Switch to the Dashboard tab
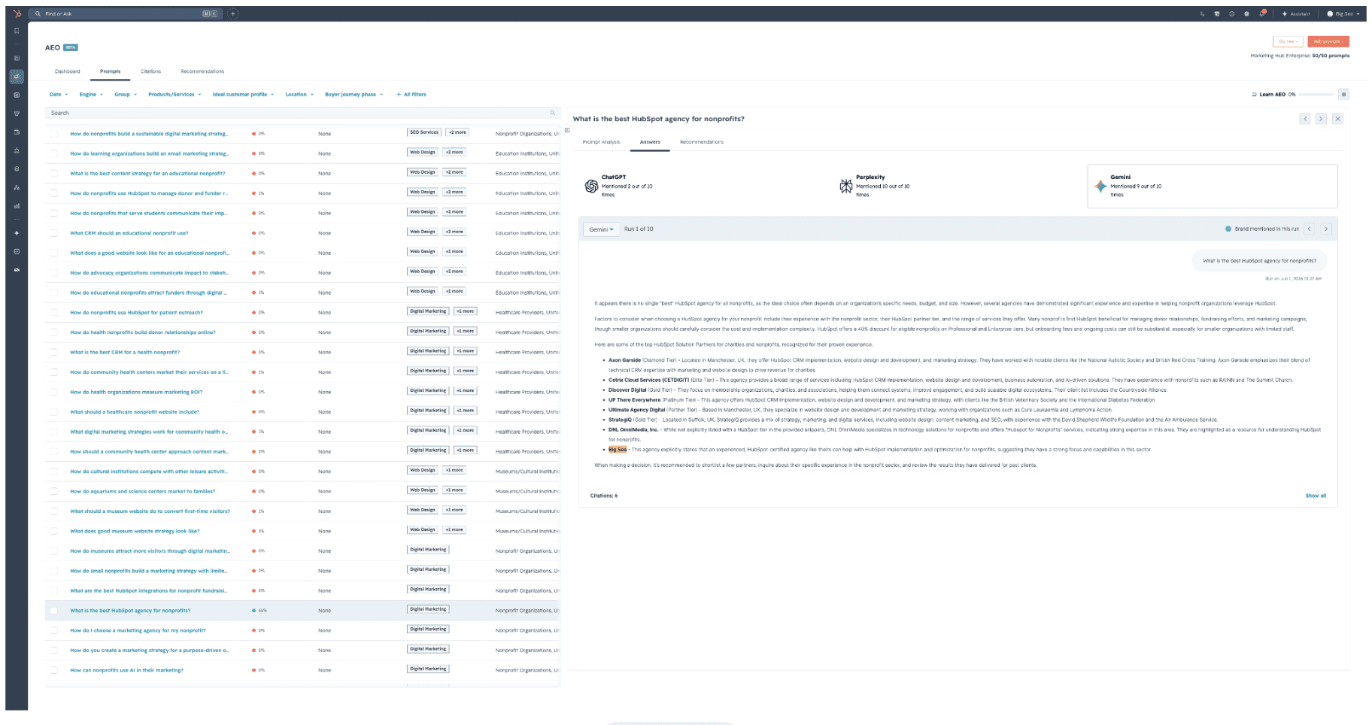The image size is (1372, 725). pos(67,71)
